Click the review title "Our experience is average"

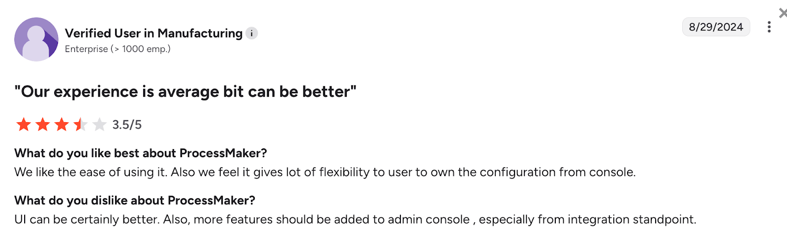click(x=185, y=92)
